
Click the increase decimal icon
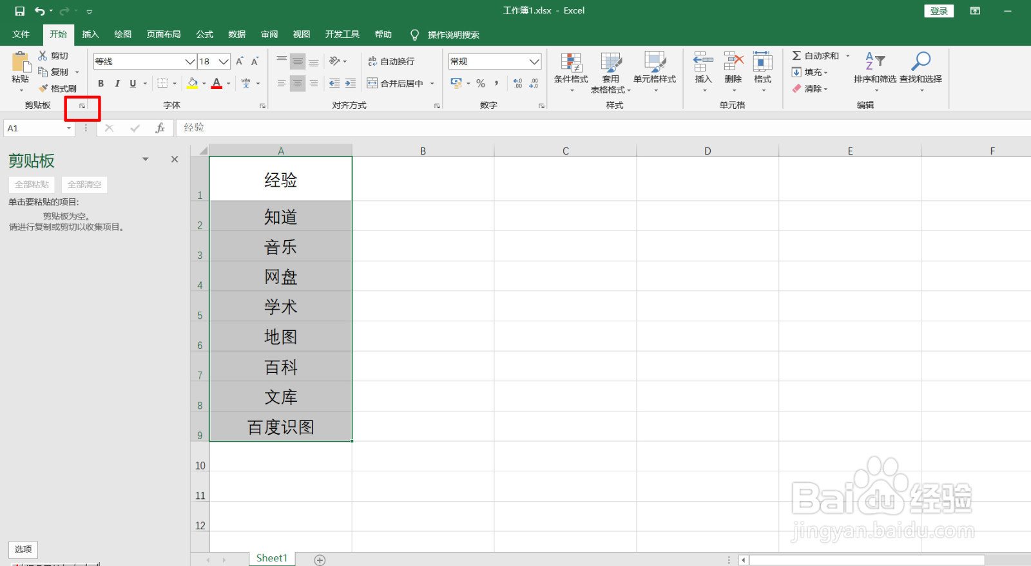pyautogui.click(x=518, y=83)
